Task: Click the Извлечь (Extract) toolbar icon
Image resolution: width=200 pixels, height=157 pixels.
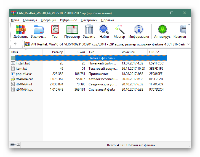Action: (x=39, y=29)
